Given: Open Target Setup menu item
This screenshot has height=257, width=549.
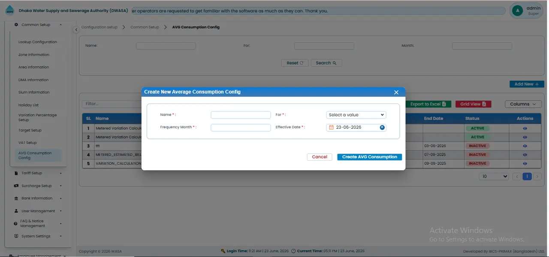Looking at the screenshot, I should click(x=30, y=130).
